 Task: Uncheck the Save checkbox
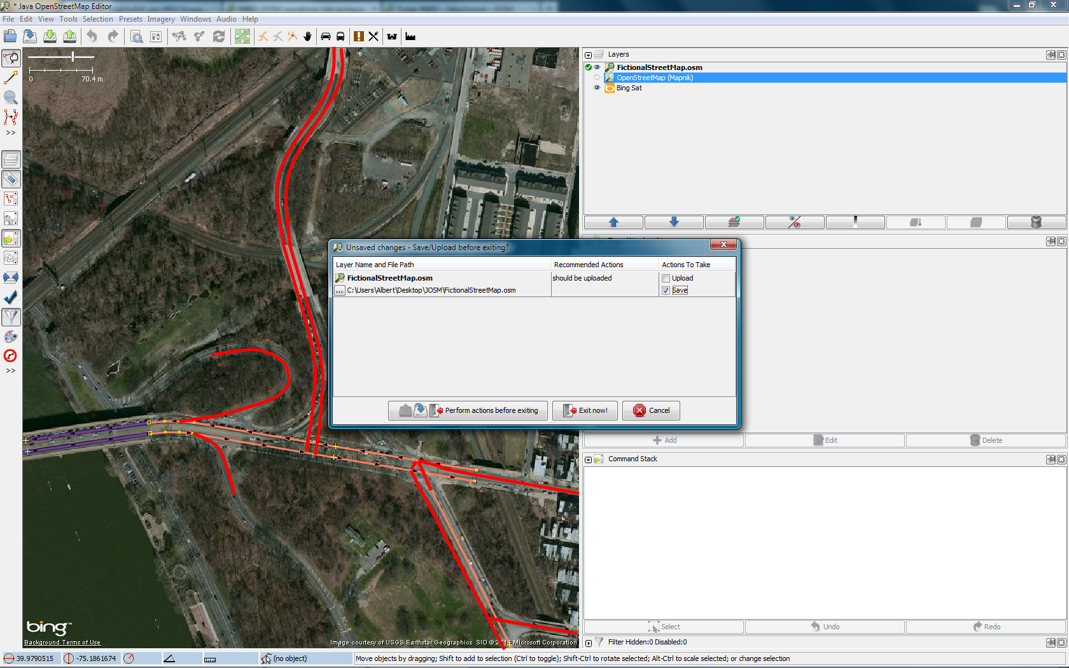[666, 290]
